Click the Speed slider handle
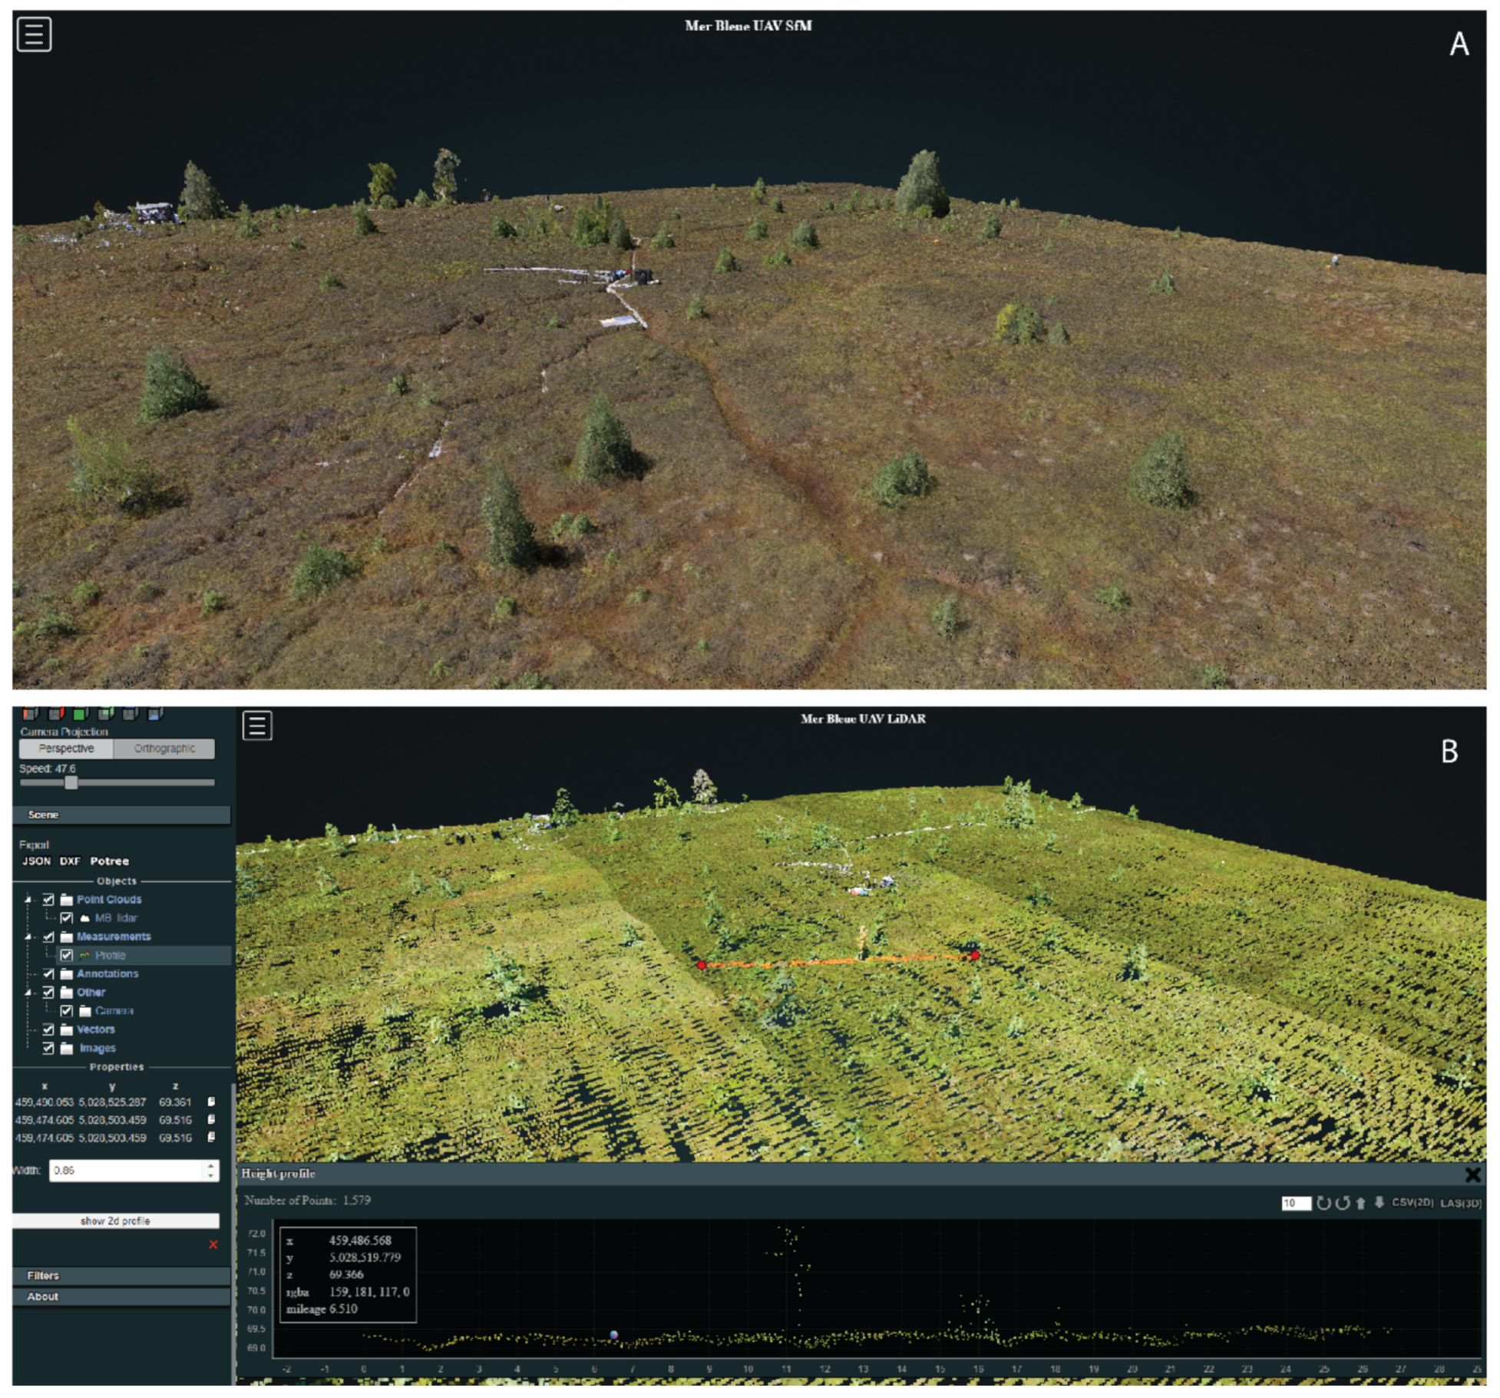Image resolution: width=1500 pixels, height=1398 pixels. [x=71, y=782]
